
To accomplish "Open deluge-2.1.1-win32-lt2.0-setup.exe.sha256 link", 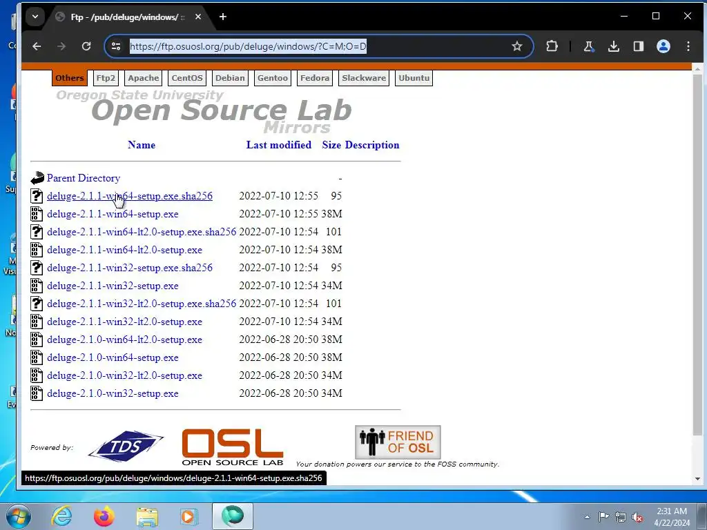I will pos(142,304).
